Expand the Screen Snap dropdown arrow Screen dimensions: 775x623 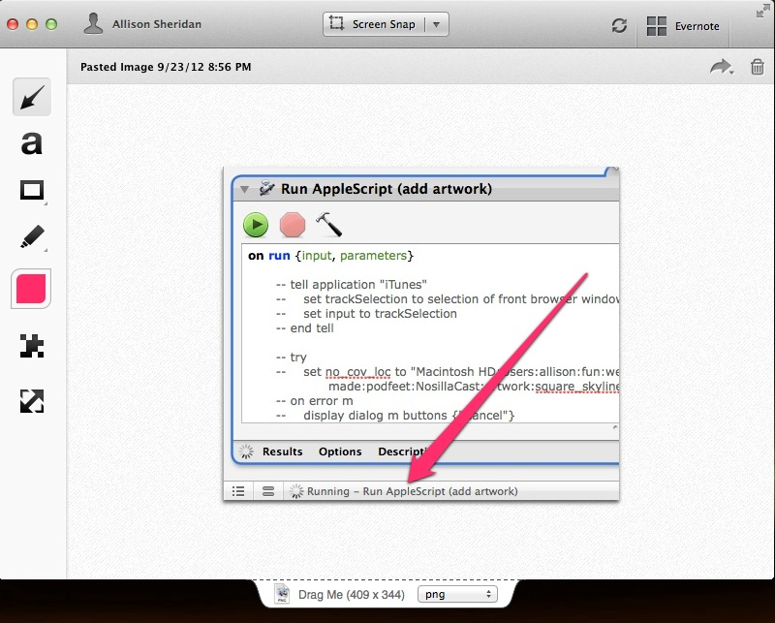pyautogui.click(x=436, y=25)
